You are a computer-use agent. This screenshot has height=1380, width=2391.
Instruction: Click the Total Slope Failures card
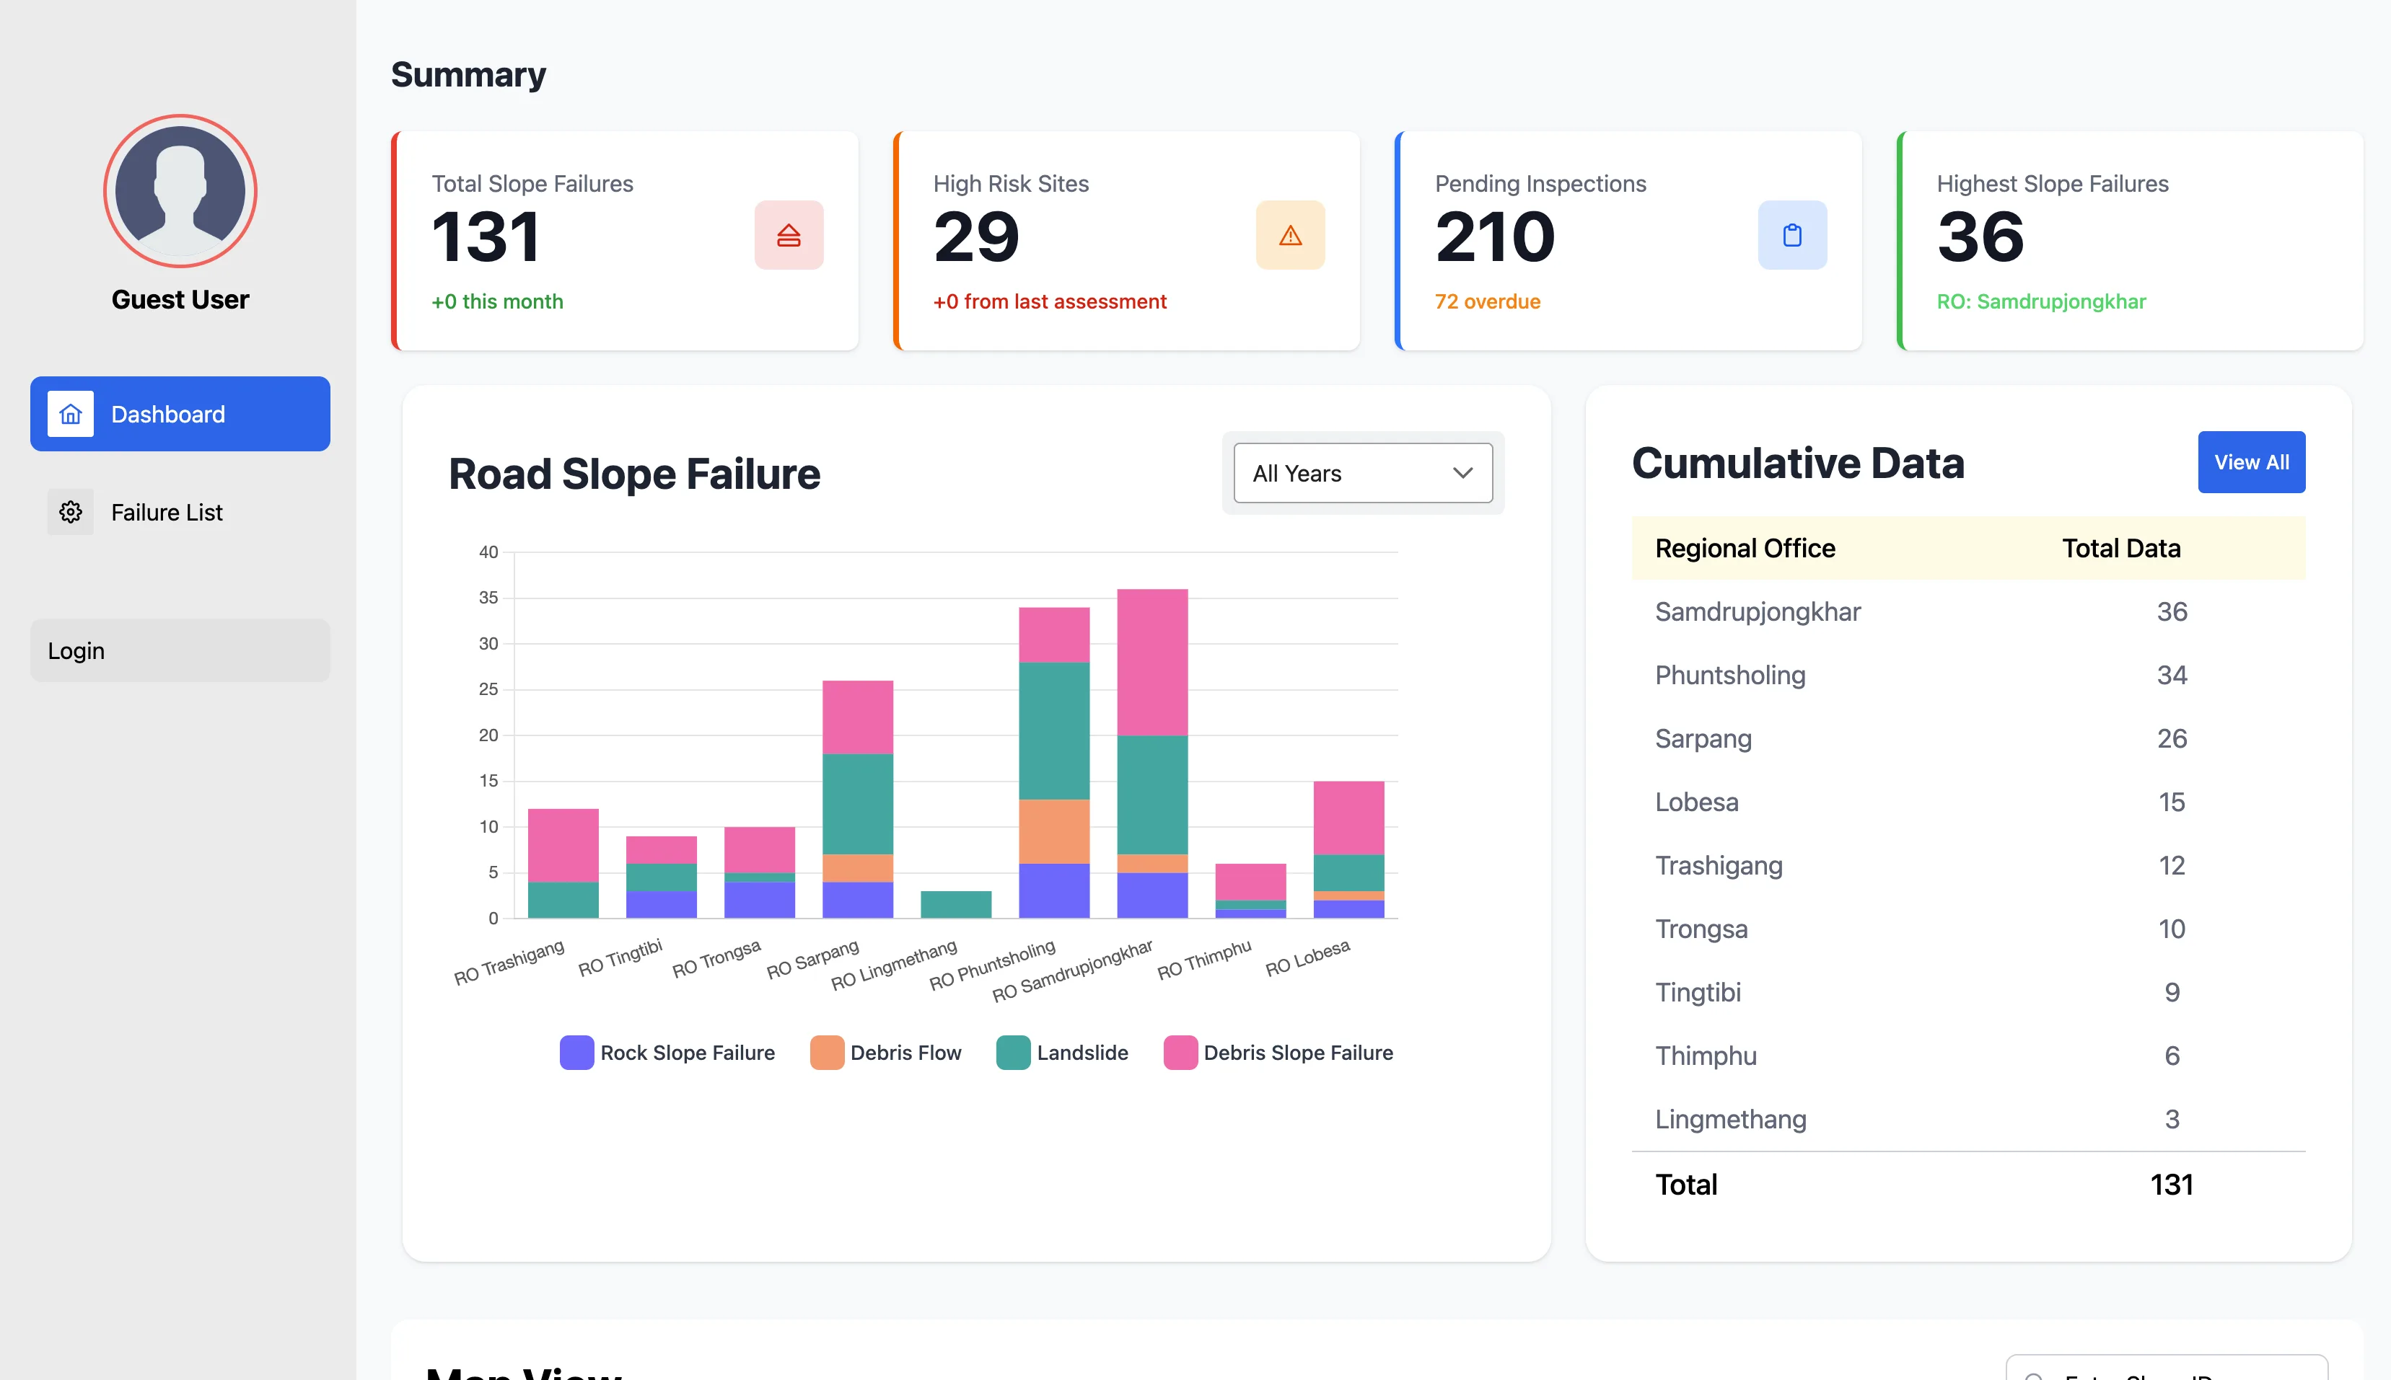pos(625,241)
